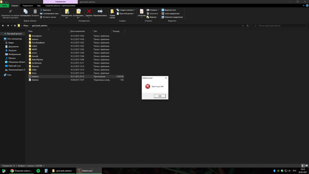Click the up-arrow navigation button
This screenshot has width=309, height=174.
coord(15,26)
